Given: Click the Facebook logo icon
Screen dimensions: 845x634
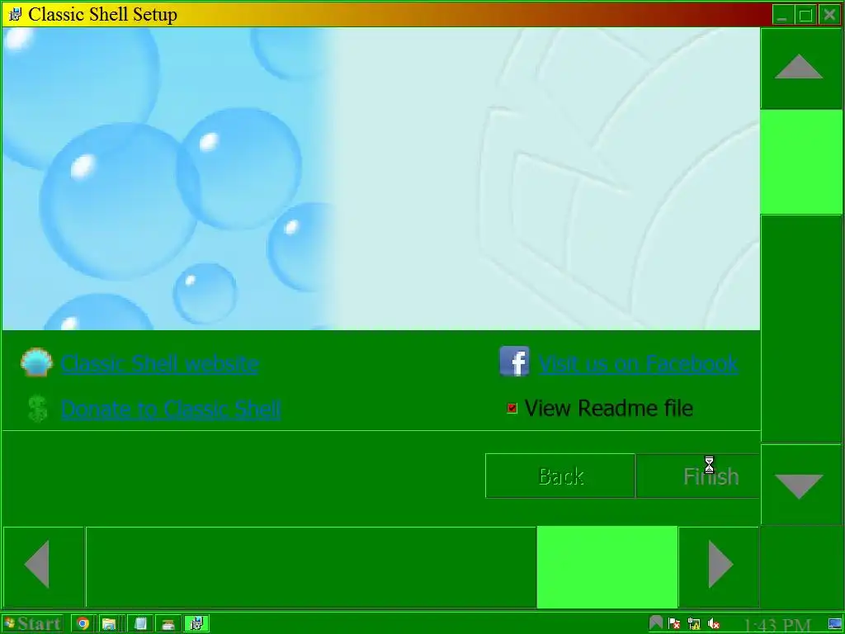Looking at the screenshot, I should (514, 362).
